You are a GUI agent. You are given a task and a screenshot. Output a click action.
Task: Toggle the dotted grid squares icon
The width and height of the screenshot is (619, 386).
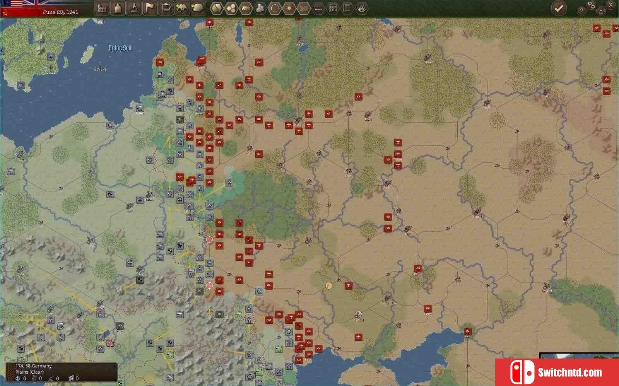(x=333, y=8)
